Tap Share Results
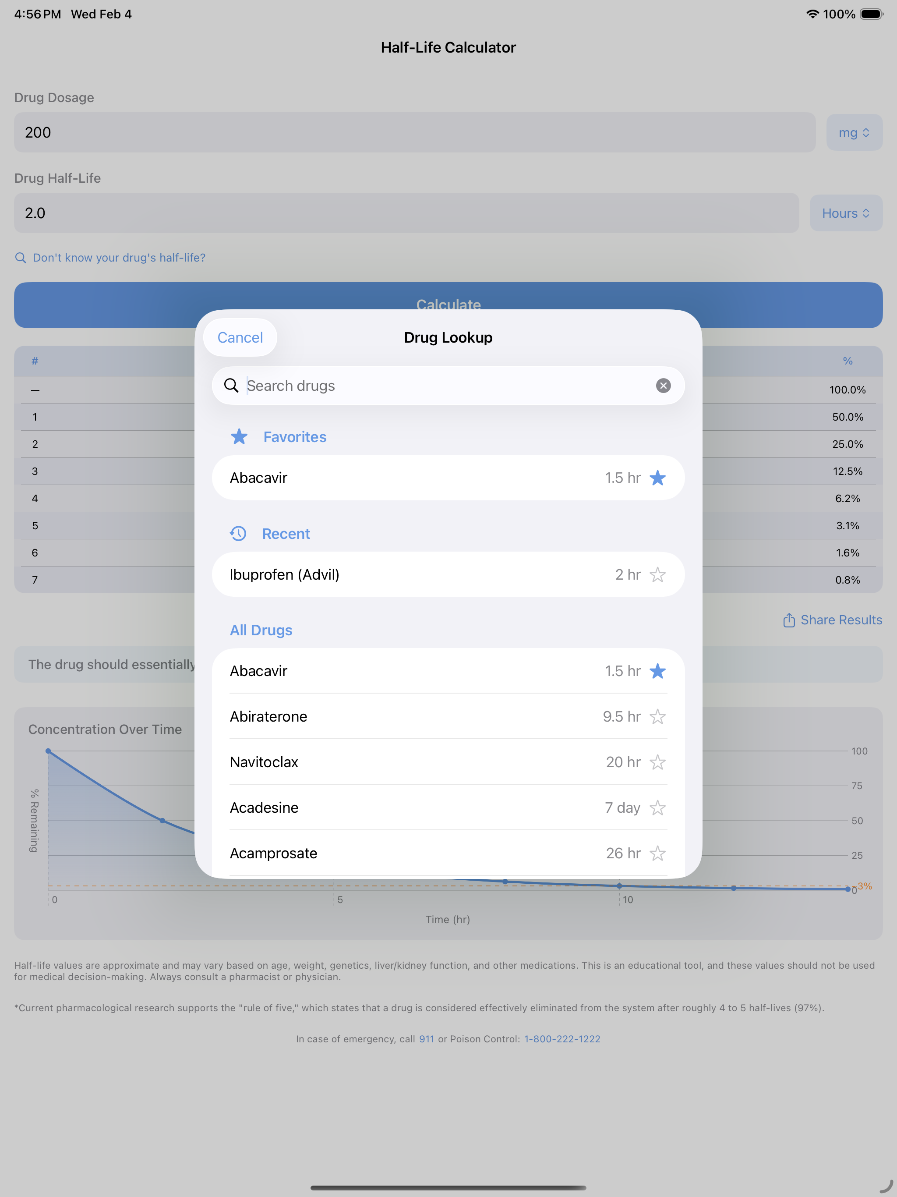The height and width of the screenshot is (1197, 897). click(x=833, y=620)
